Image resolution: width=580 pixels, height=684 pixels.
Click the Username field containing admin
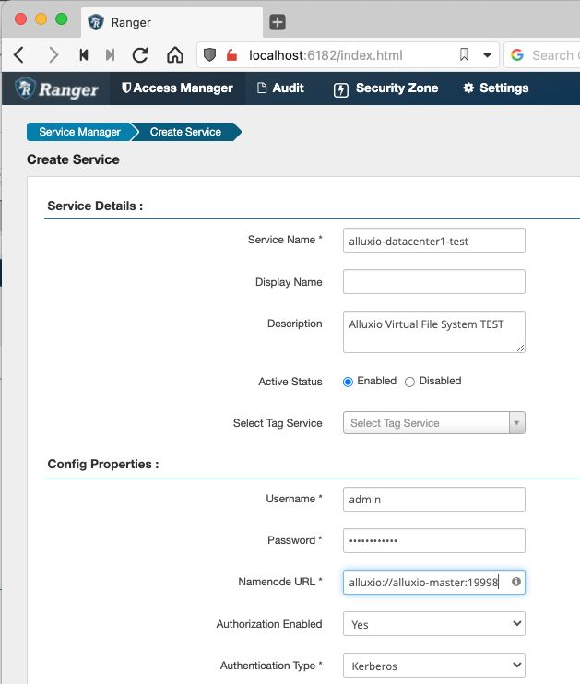433,499
